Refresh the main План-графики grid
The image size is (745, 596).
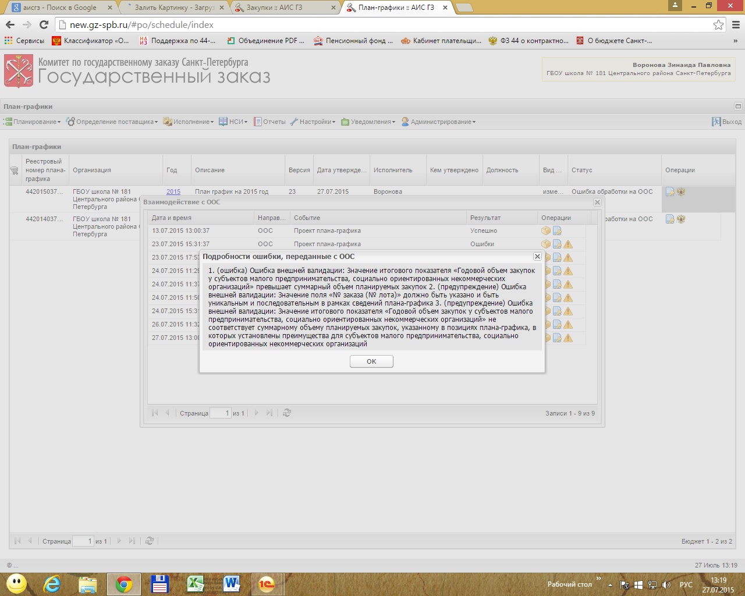[x=150, y=541]
